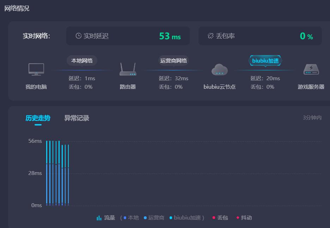
Task: Click the 流量 bar chart legend icon
Action: click(99, 218)
